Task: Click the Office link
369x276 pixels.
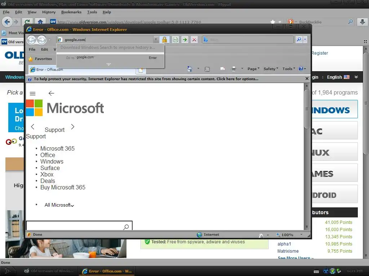Action: (48, 155)
